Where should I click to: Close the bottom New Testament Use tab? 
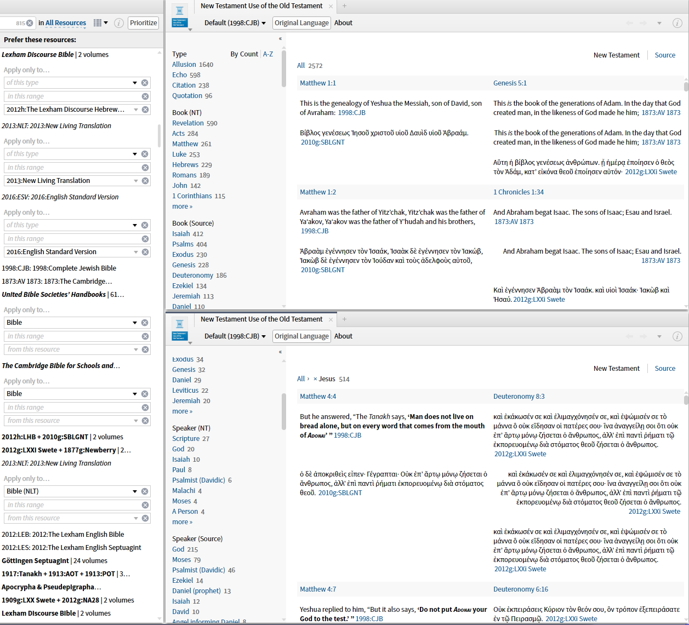point(331,320)
